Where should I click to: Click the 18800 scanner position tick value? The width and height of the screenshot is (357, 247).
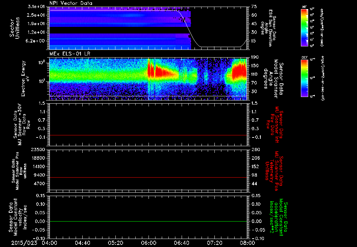[x=38, y=158]
